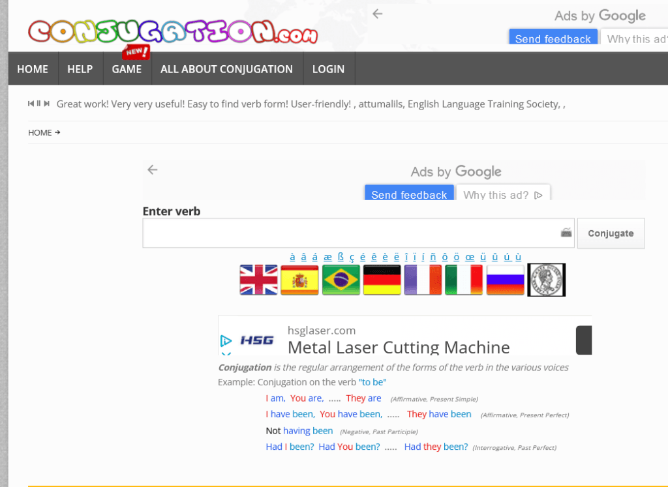Open the GAME menu item
The height and width of the screenshot is (487, 668).
(127, 69)
